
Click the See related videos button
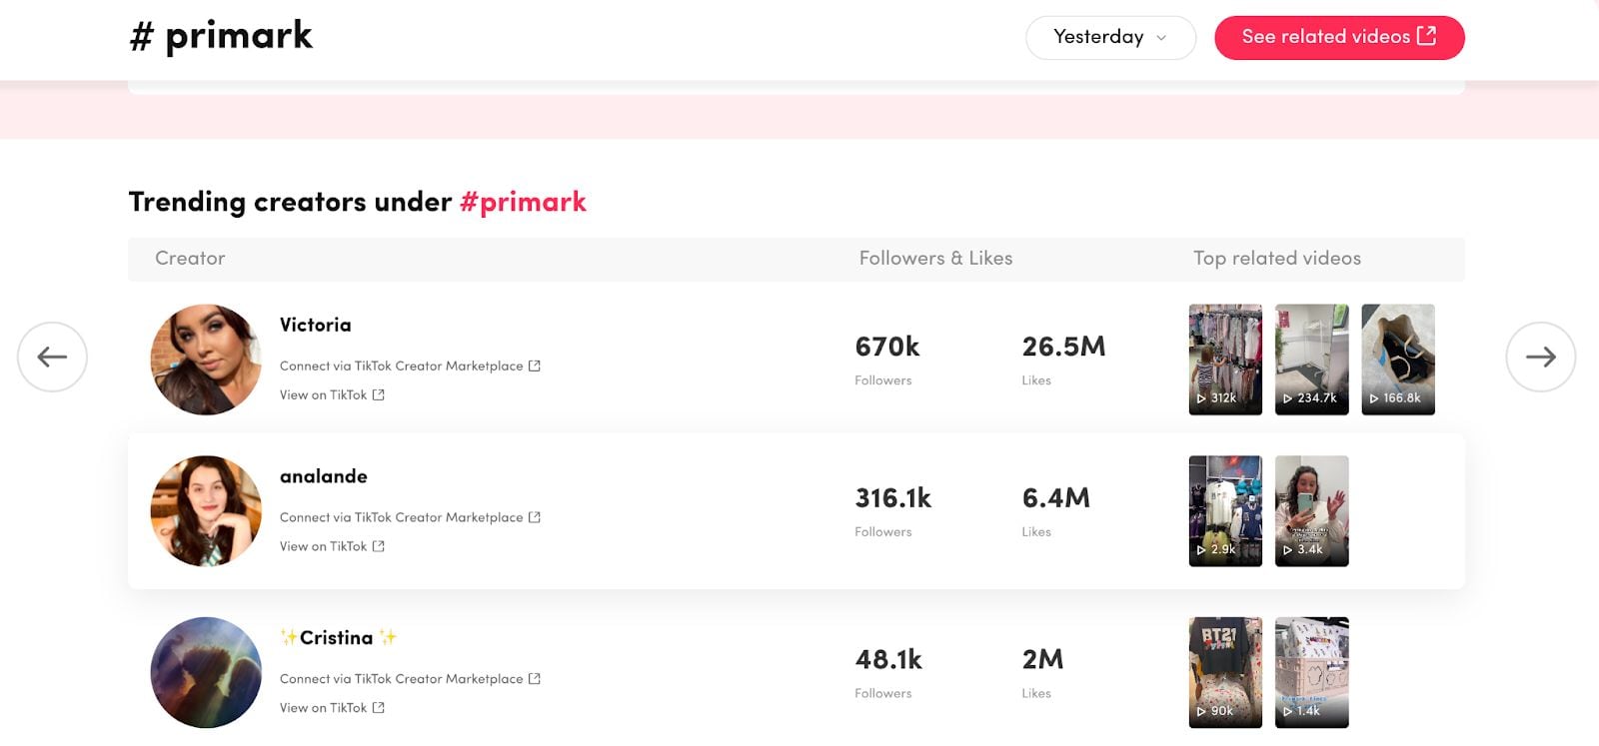pos(1339,37)
